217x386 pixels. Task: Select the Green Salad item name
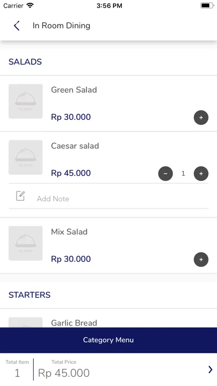[x=74, y=90]
